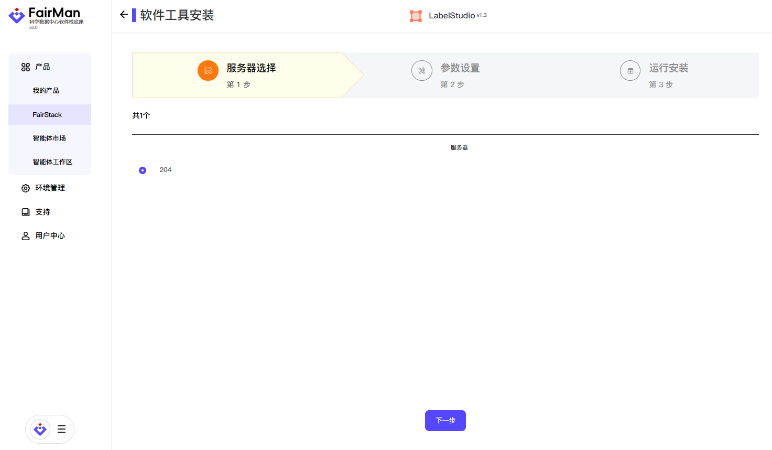Select FairStack in the sidebar
The width and height of the screenshot is (772, 450).
coord(47,115)
